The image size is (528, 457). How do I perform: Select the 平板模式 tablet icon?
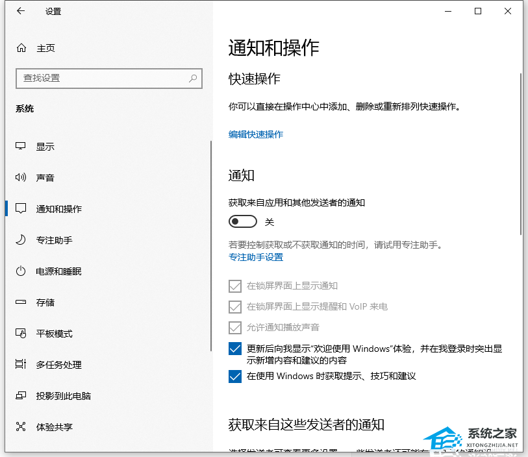click(x=21, y=333)
